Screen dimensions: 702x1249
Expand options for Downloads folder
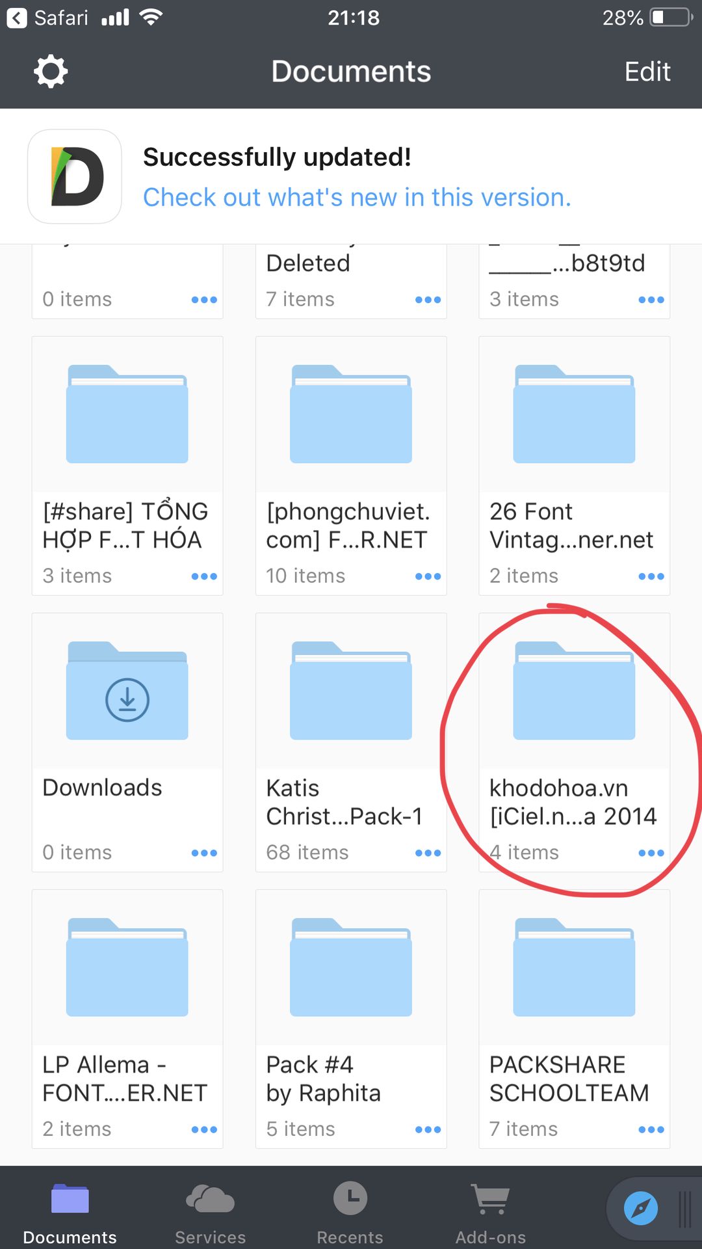point(204,853)
